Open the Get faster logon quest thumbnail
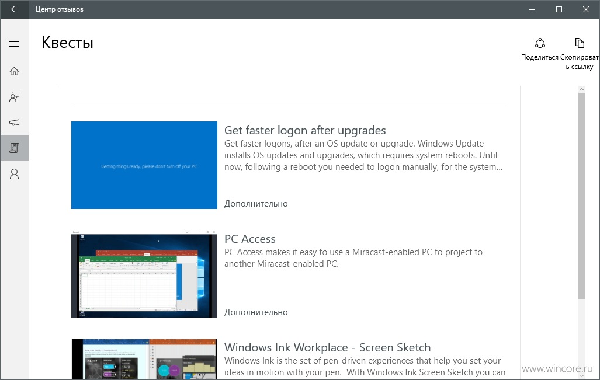 (144, 165)
